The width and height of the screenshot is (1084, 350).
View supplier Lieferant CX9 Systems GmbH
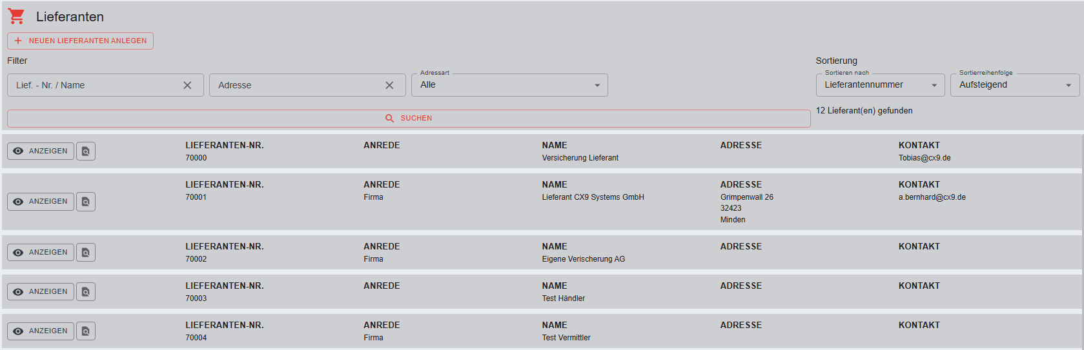click(x=41, y=202)
